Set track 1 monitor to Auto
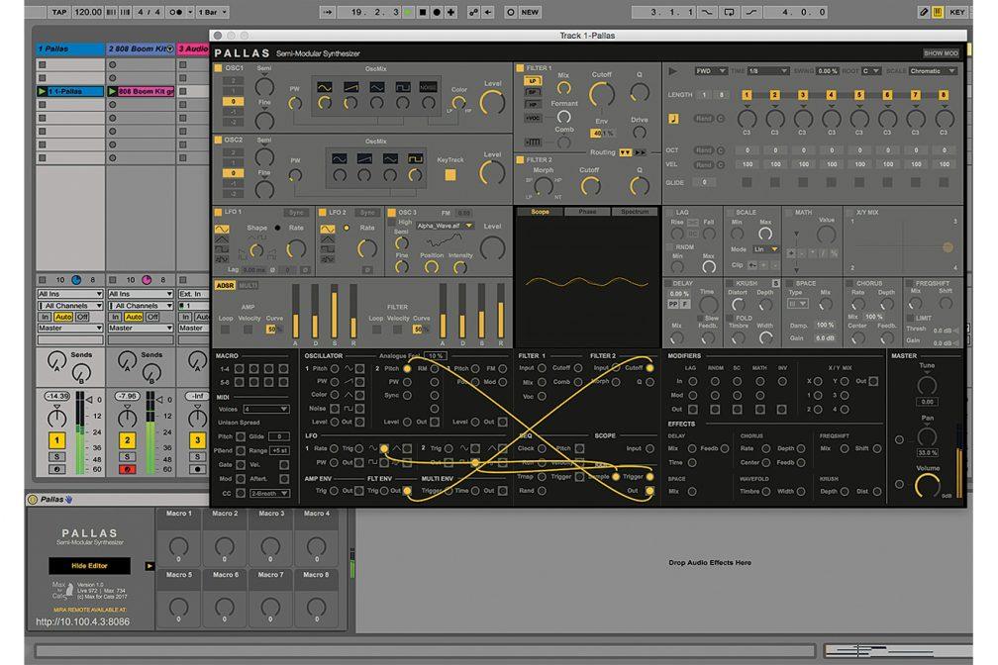Viewport: 998px width, 665px height. pyautogui.click(x=63, y=317)
